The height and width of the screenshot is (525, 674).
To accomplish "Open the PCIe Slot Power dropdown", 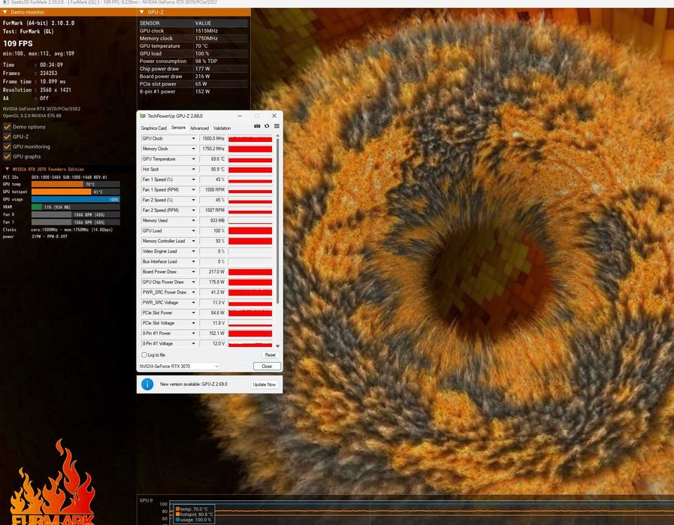I will [x=193, y=312].
